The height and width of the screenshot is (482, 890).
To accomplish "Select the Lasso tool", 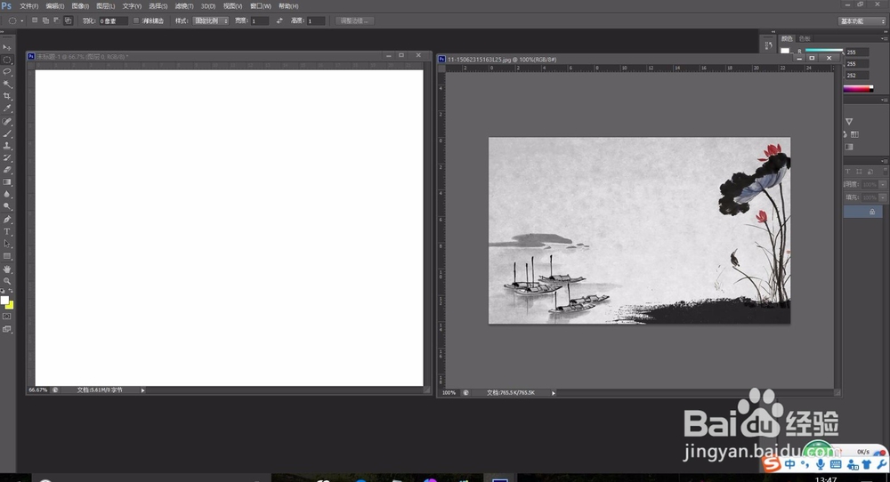I will 7,72.
